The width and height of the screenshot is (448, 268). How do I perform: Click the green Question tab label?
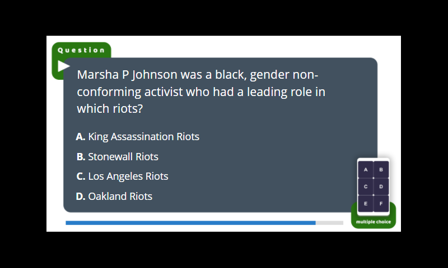81,50
